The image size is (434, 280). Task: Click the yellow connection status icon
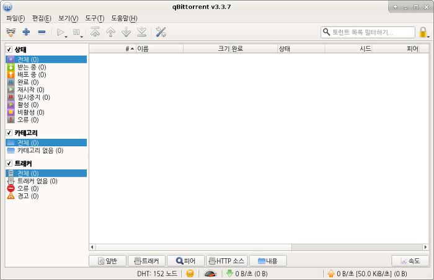[x=190, y=274]
